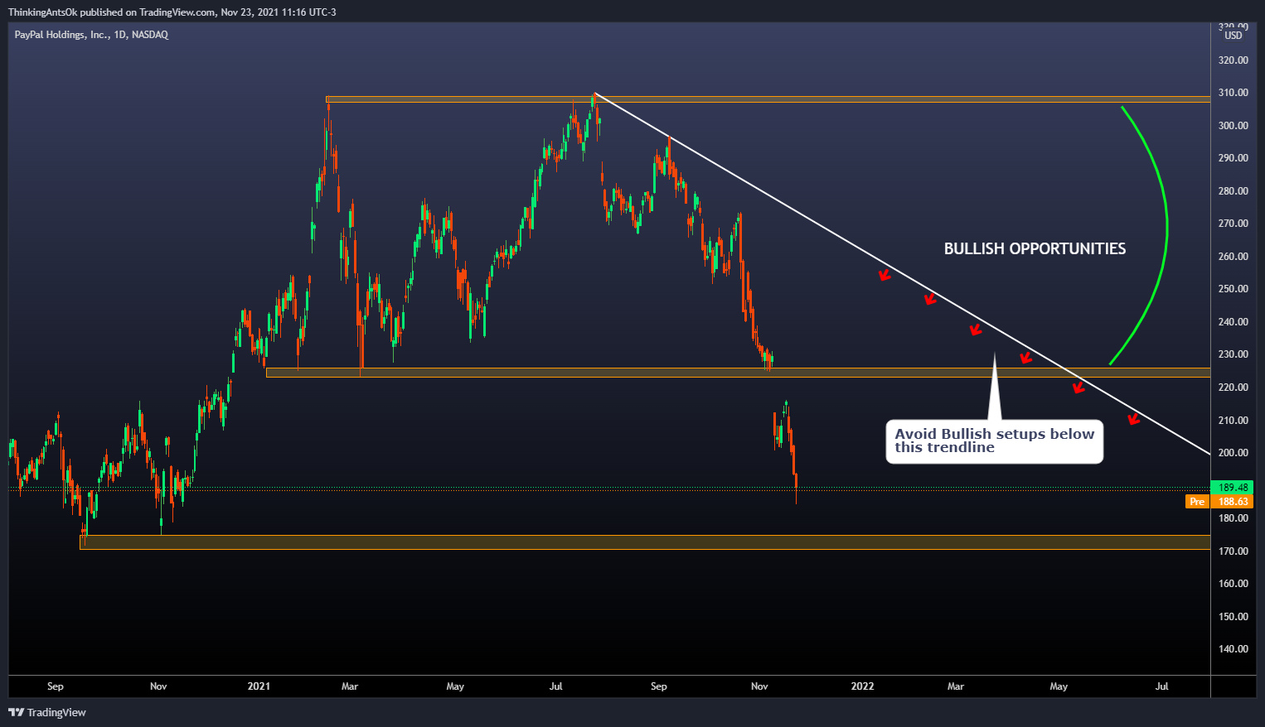Click the TradingView logo in the footer
The image size is (1265, 727).
(47, 712)
